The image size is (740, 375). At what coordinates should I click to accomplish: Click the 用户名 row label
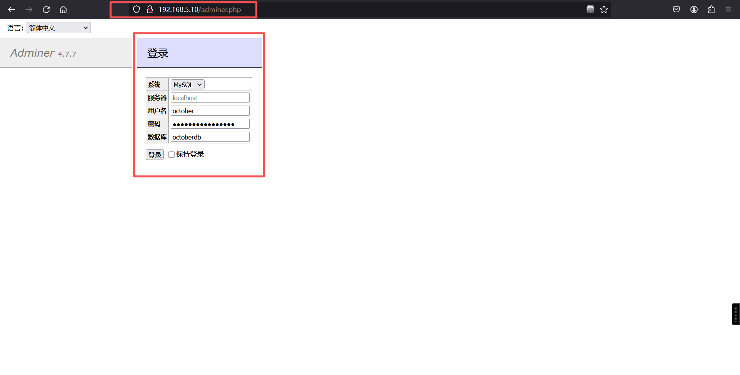click(157, 111)
